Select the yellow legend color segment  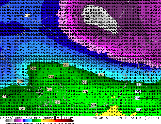(41, 121)
